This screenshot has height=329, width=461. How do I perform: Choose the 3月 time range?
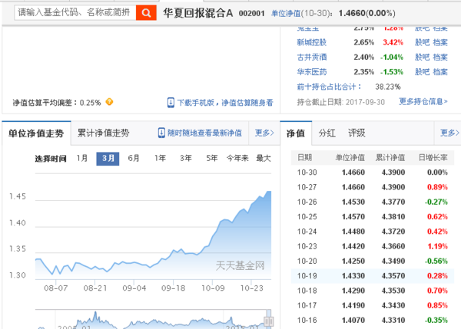[108, 159]
